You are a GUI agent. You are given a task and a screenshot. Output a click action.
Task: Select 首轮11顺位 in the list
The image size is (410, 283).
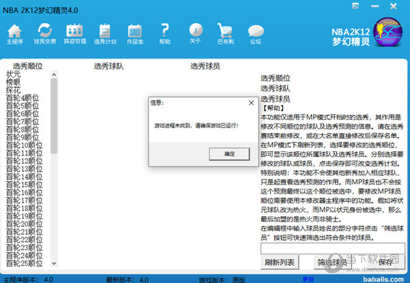pos(25,153)
